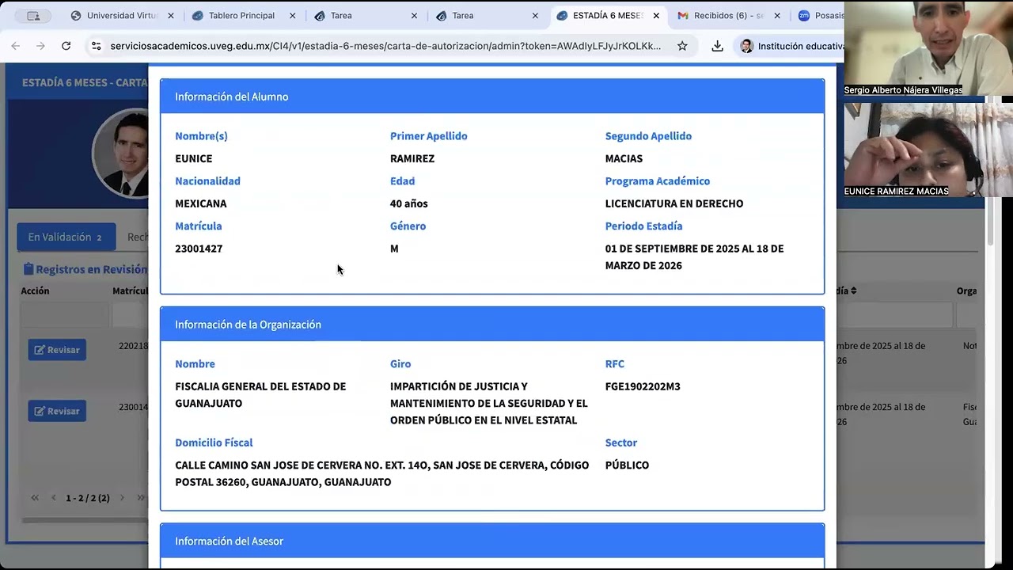Click the PÚBLICO sector value
This screenshot has width=1013, height=570.
(627, 465)
